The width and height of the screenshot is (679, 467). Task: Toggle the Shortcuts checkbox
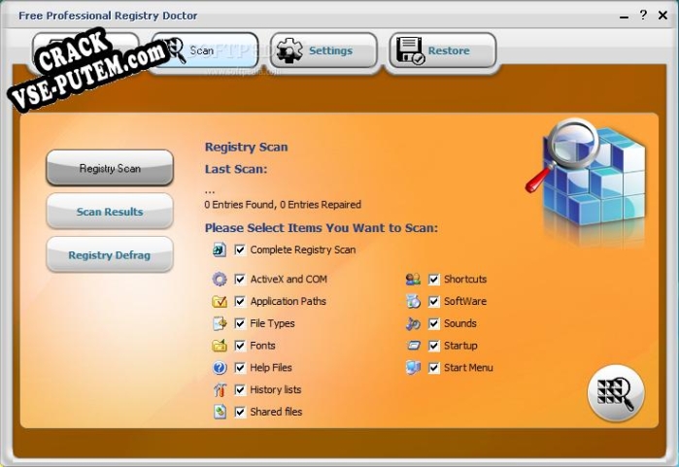click(x=434, y=280)
